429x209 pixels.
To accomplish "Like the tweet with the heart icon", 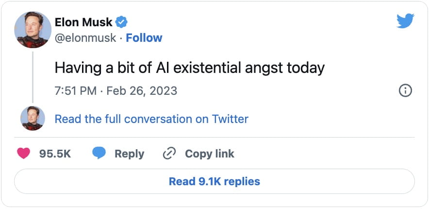I will click(23, 154).
